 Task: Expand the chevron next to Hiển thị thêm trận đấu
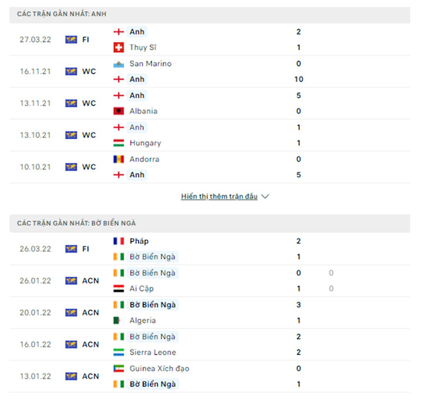265,196
